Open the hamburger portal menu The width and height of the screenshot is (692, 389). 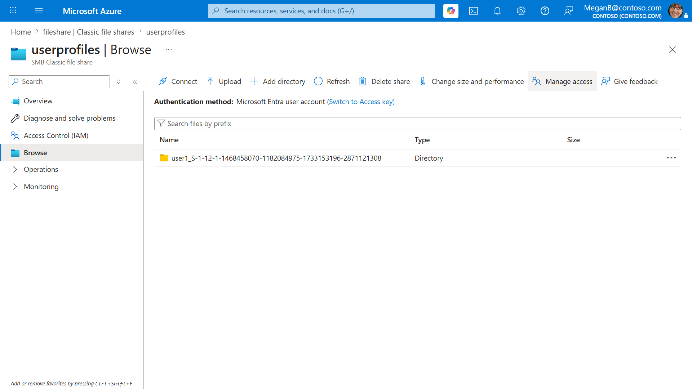coord(39,11)
